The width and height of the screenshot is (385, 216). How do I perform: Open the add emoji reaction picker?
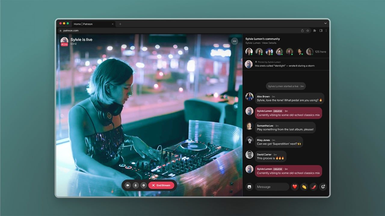(323, 187)
